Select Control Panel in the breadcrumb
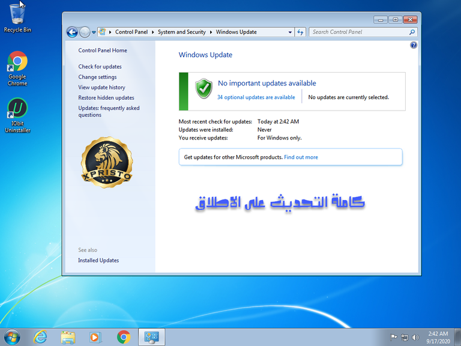 [131, 32]
